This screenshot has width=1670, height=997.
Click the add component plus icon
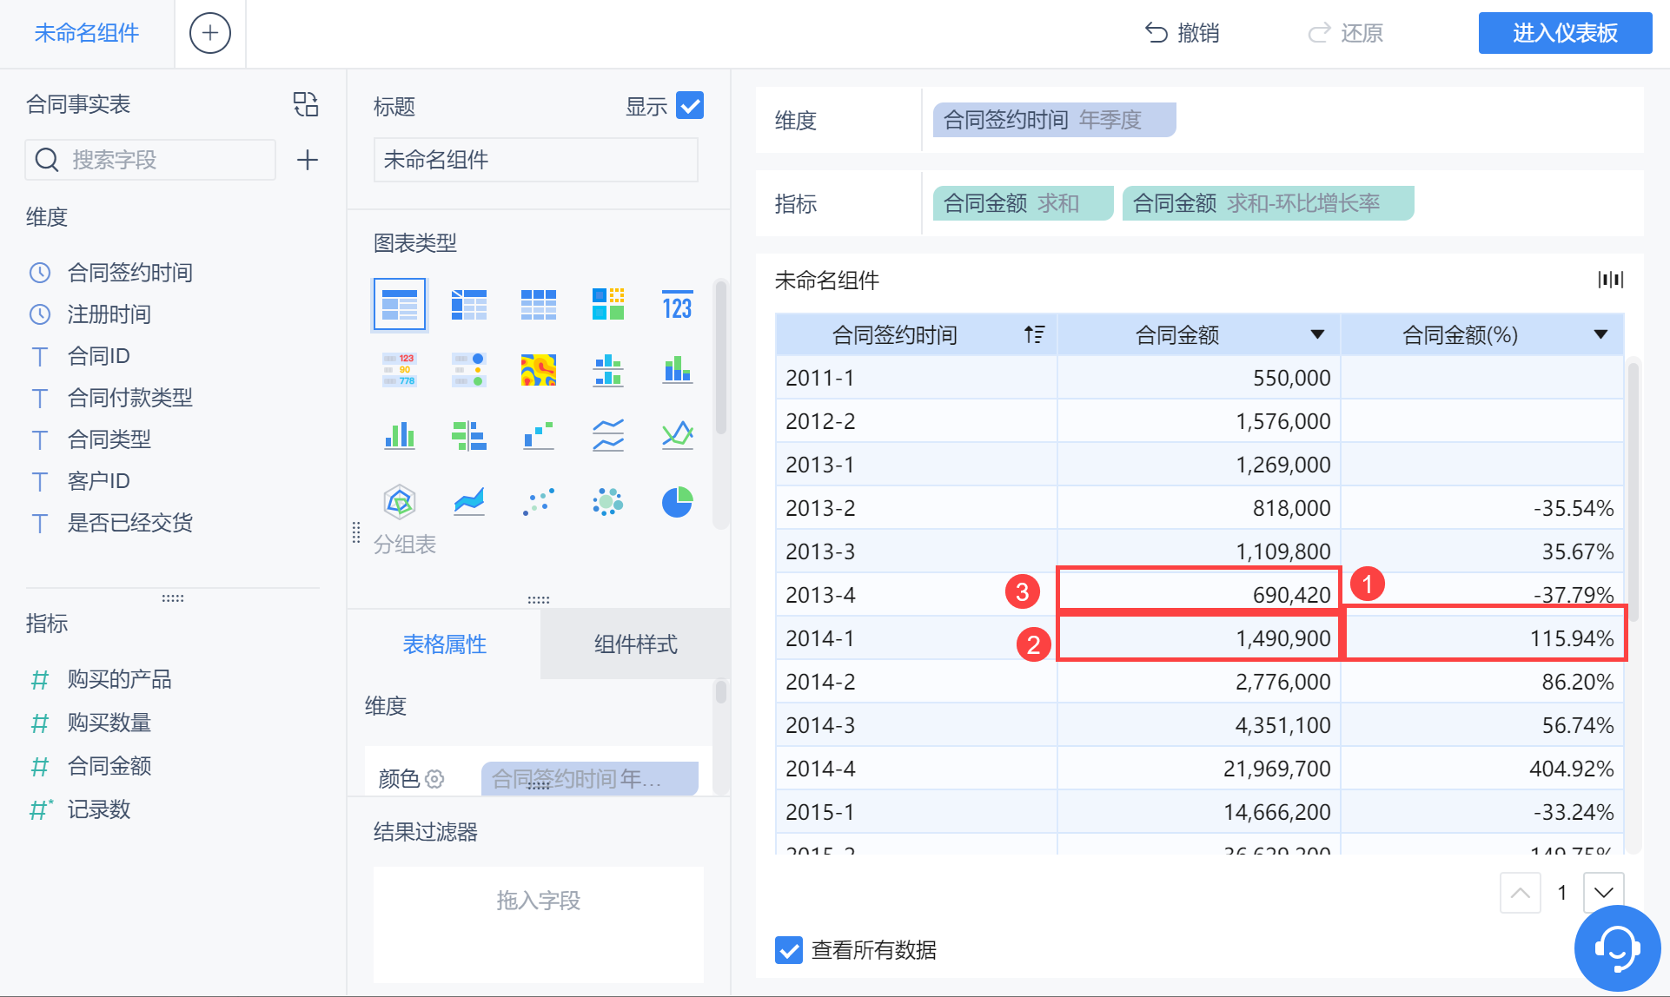coord(210,34)
